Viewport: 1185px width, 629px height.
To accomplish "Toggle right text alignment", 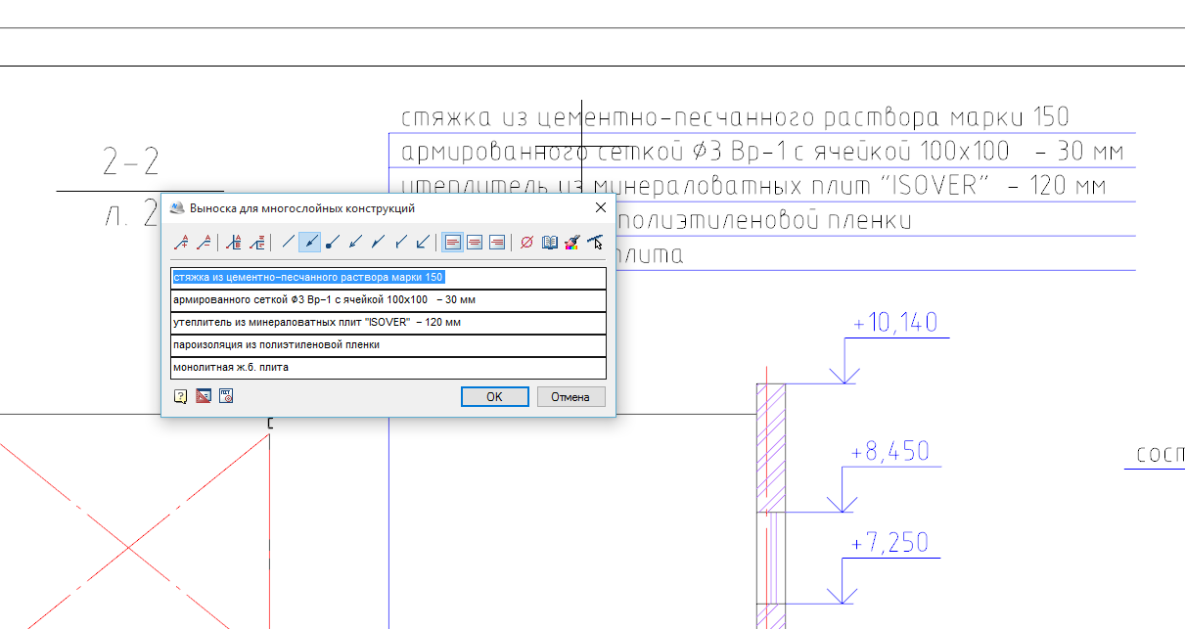I will tap(497, 242).
